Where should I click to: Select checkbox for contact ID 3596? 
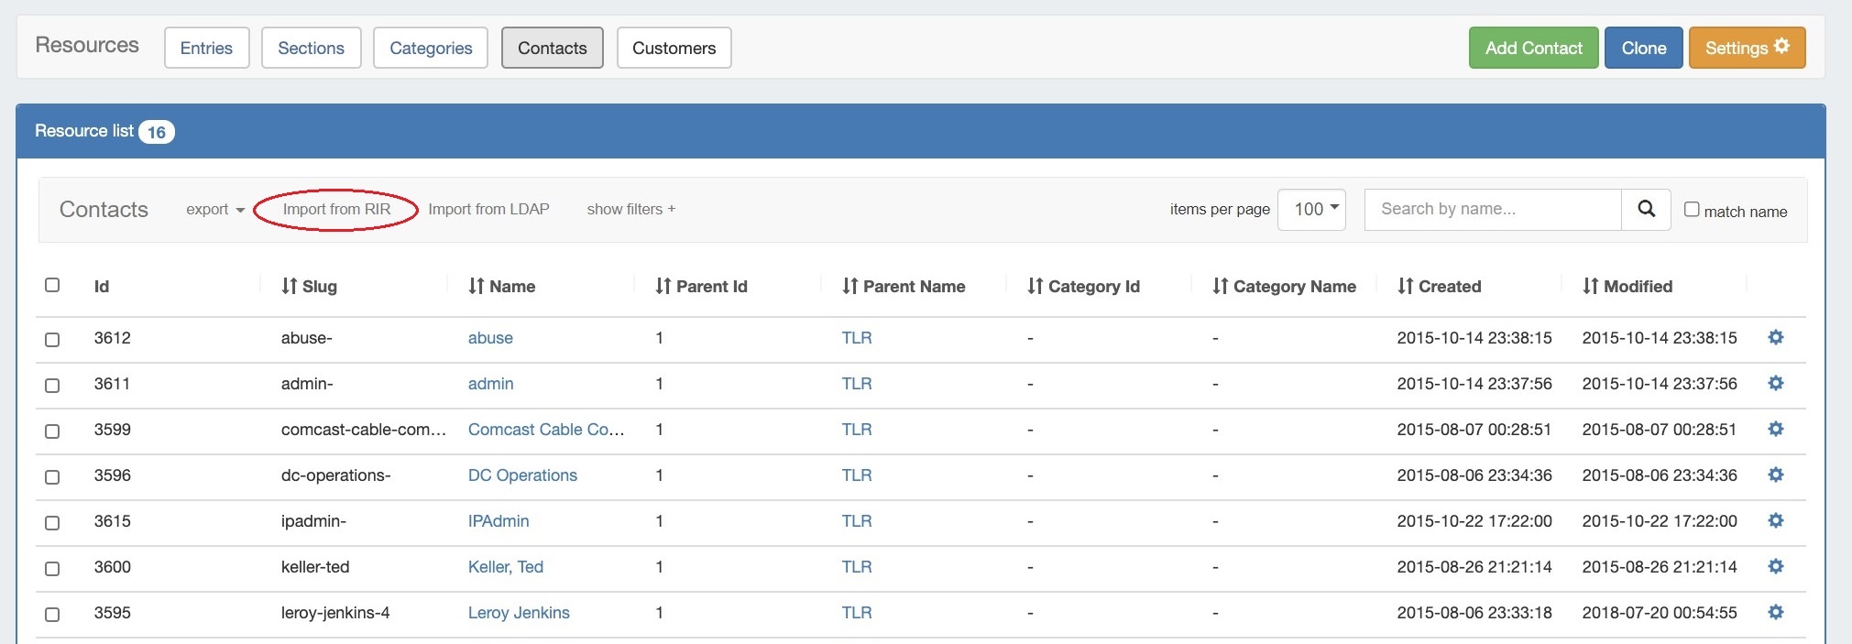click(52, 476)
